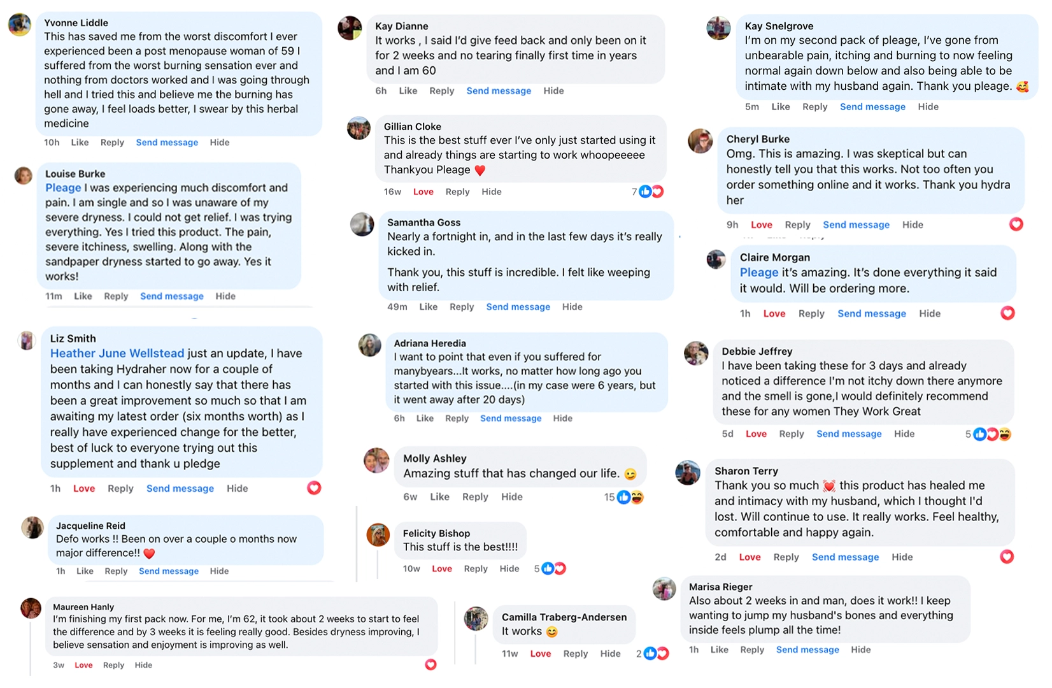Toggle Love on Liz Smith's comment

pyautogui.click(x=84, y=489)
